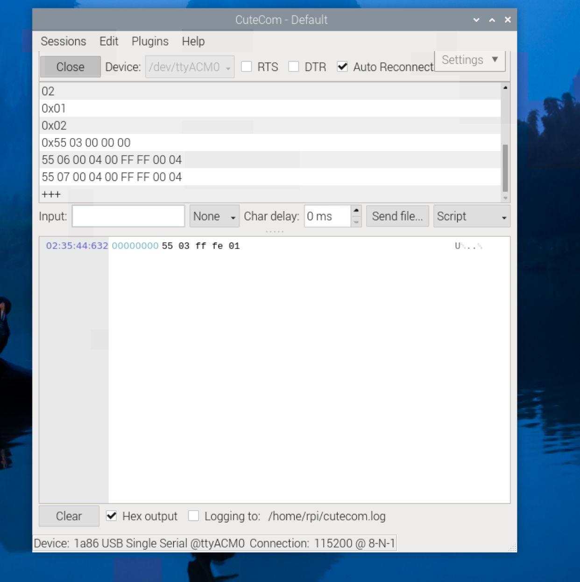Focus the Input text field
The image size is (580, 582).
point(128,216)
